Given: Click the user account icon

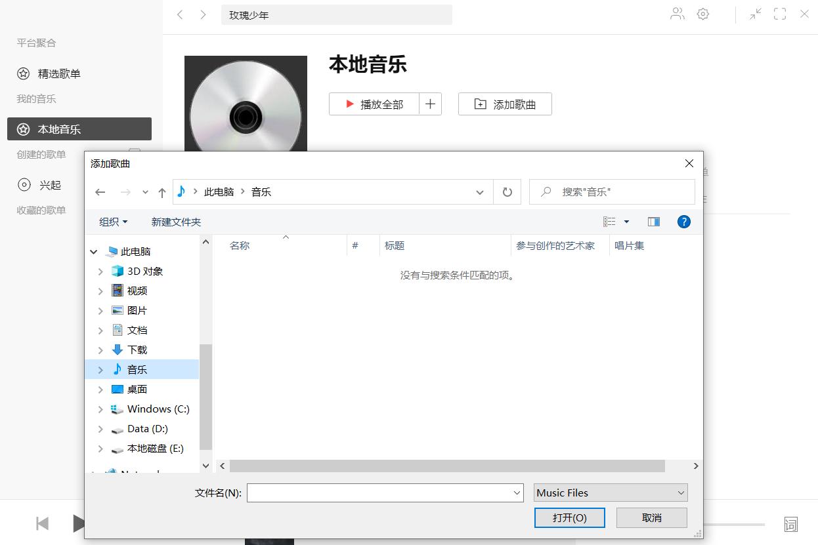Looking at the screenshot, I should point(677,14).
